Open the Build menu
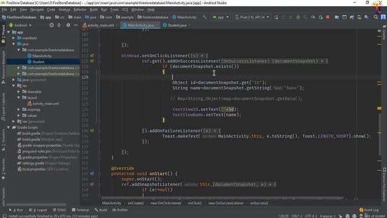387x218 pixels. coord(94,10)
